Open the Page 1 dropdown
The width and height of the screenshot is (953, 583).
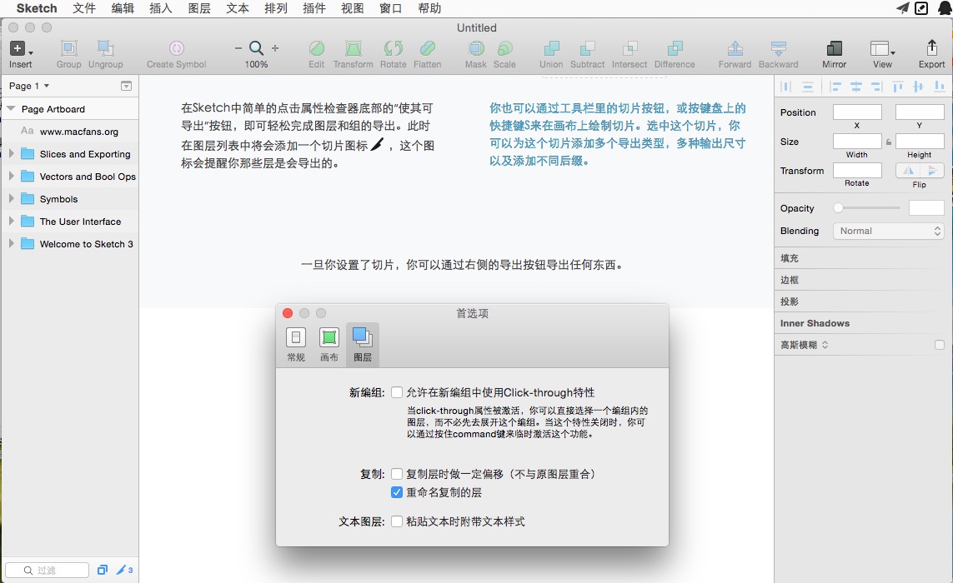tap(29, 86)
